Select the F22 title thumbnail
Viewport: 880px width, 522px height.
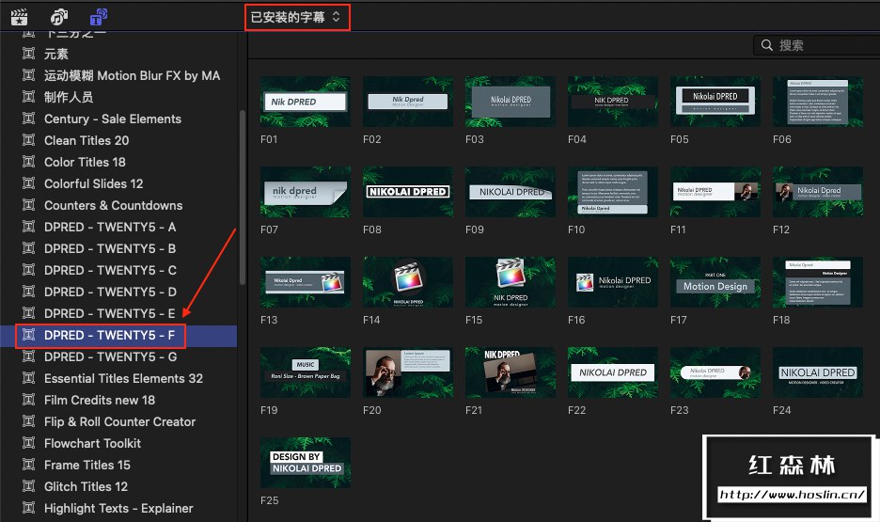[613, 372]
